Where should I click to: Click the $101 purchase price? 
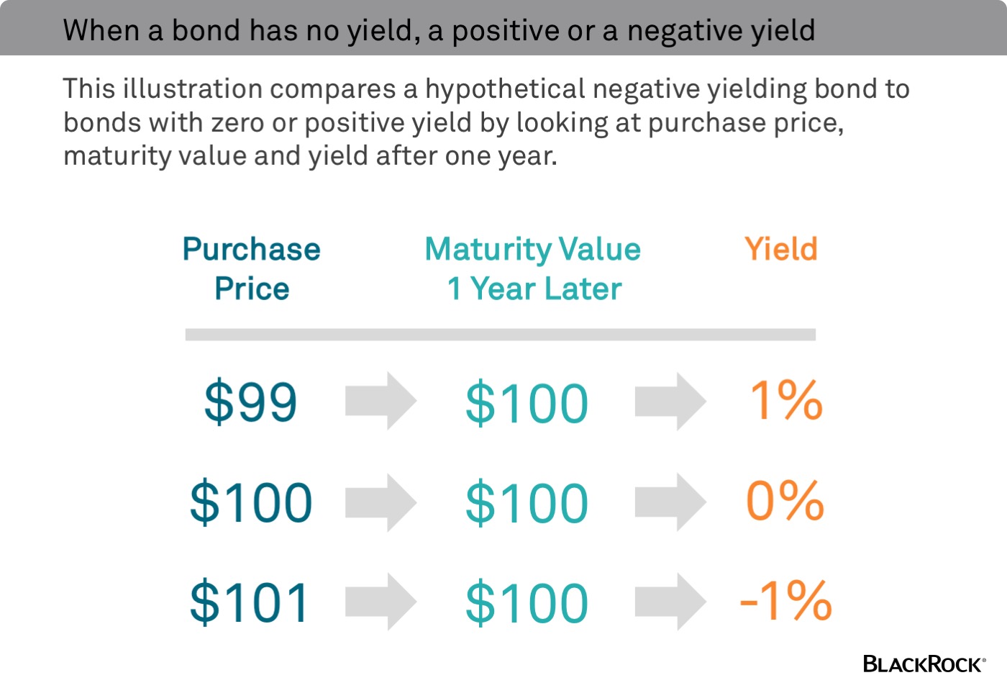250,602
